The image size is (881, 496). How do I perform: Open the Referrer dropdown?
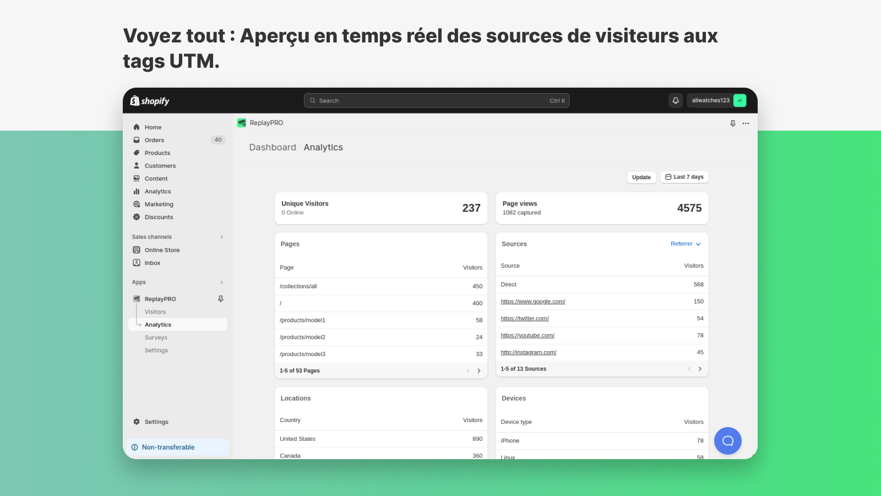(686, 244)
